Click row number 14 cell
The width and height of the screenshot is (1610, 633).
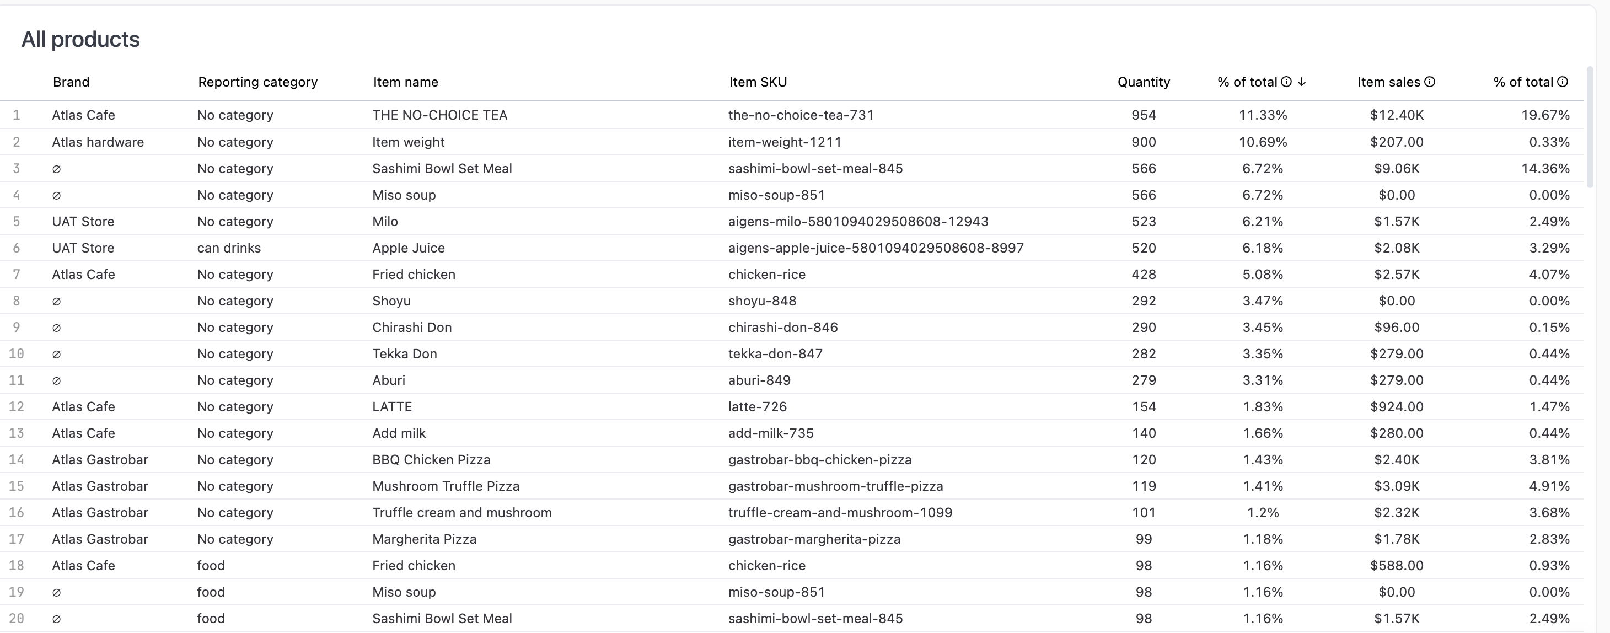16,460
